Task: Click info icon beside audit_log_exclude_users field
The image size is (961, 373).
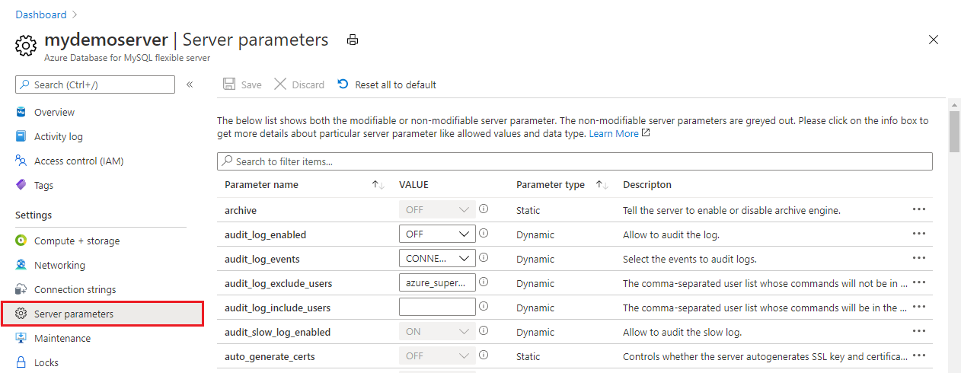Action: [484, 282]
